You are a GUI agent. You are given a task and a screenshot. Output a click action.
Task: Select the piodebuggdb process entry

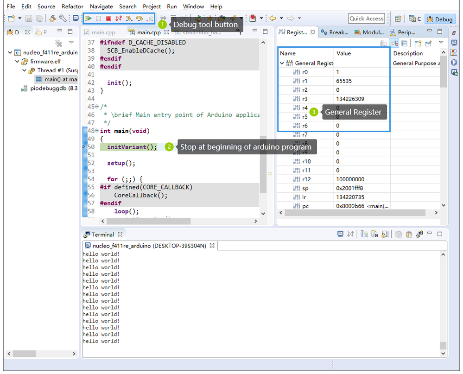pos(49,88)
